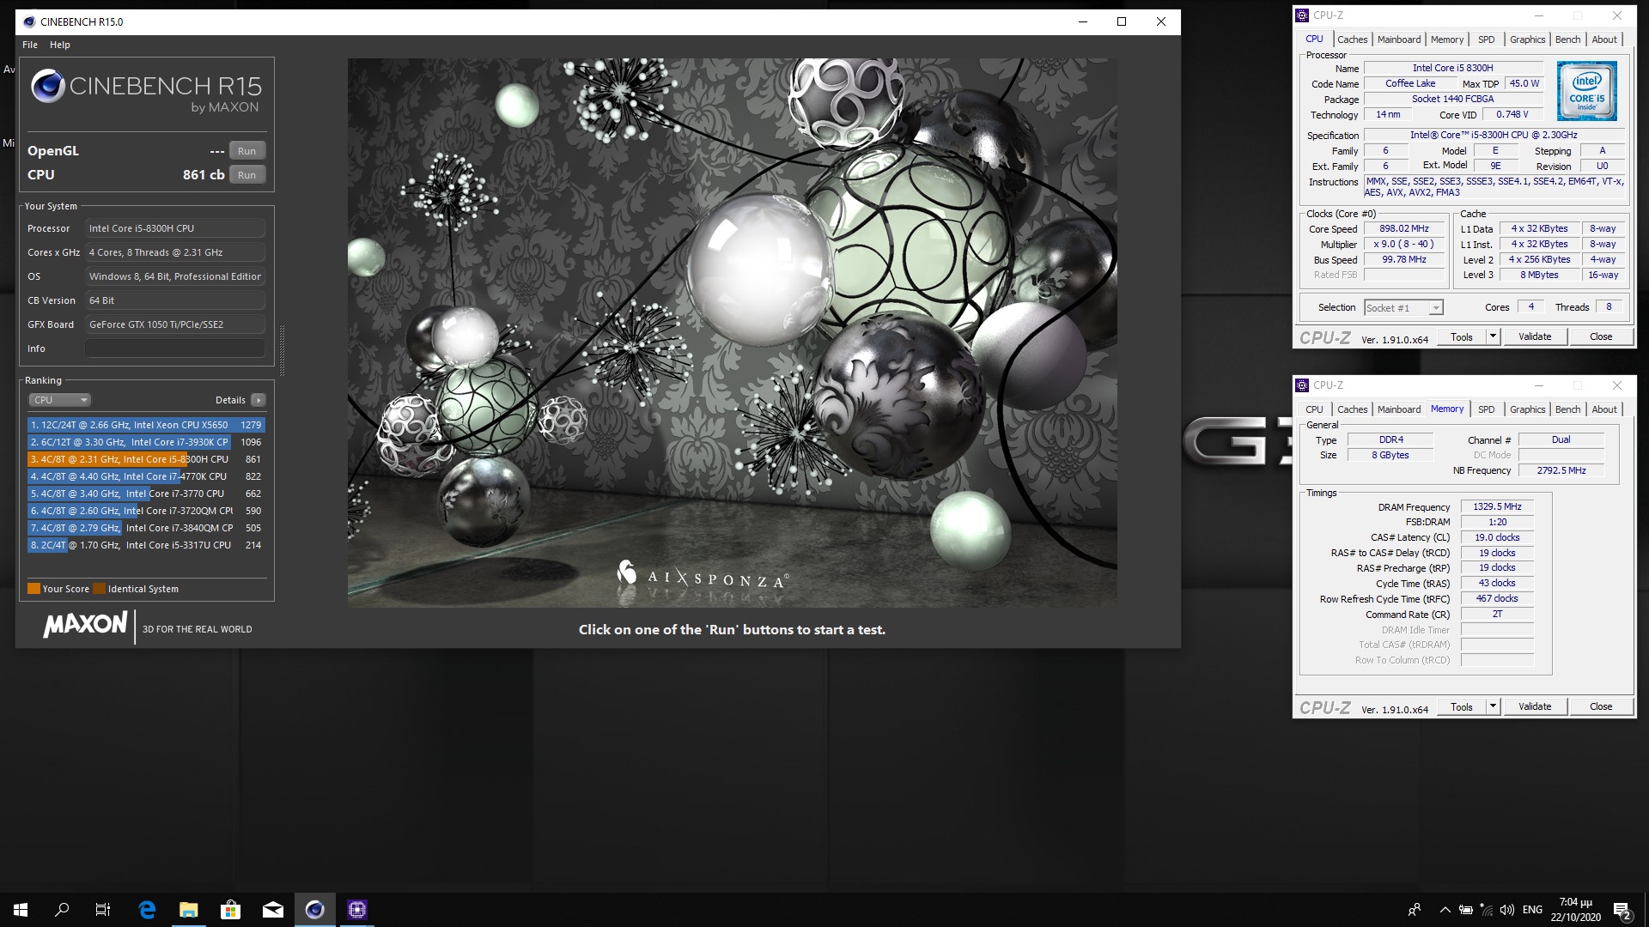Open Bench tab in lower CPU-Z
The image size is (1649, 927).
(x=1567, y=409)
